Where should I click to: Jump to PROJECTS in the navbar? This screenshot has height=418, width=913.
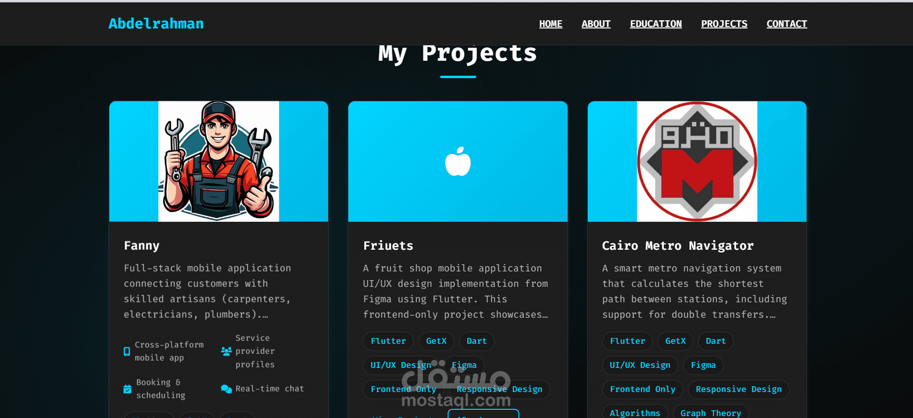coord(724,24)
